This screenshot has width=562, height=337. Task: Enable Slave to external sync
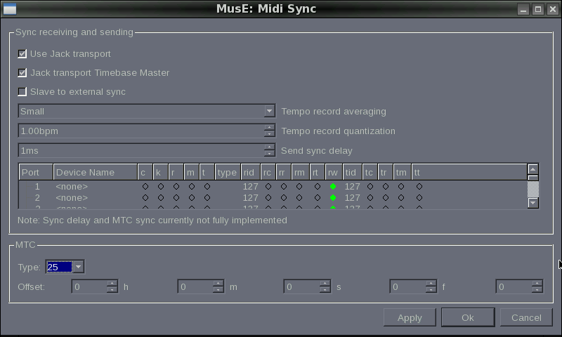[22, 92]
